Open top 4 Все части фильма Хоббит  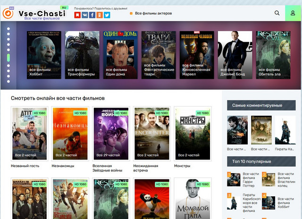point(279,202)
